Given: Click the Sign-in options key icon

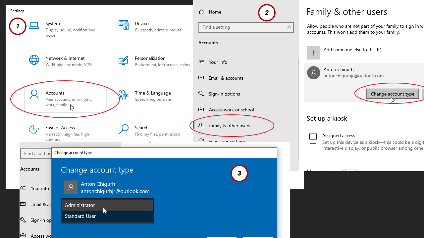Looking at the screenshot, I should (x=201, y=94).
